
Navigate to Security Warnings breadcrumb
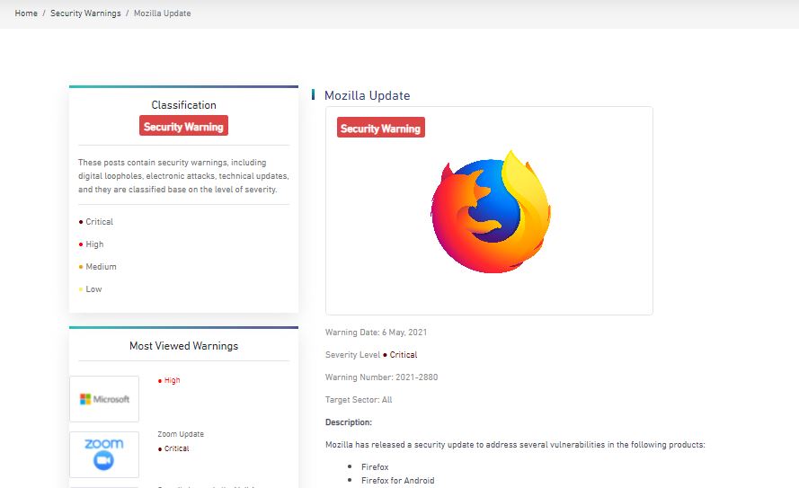tap(85, 13)
